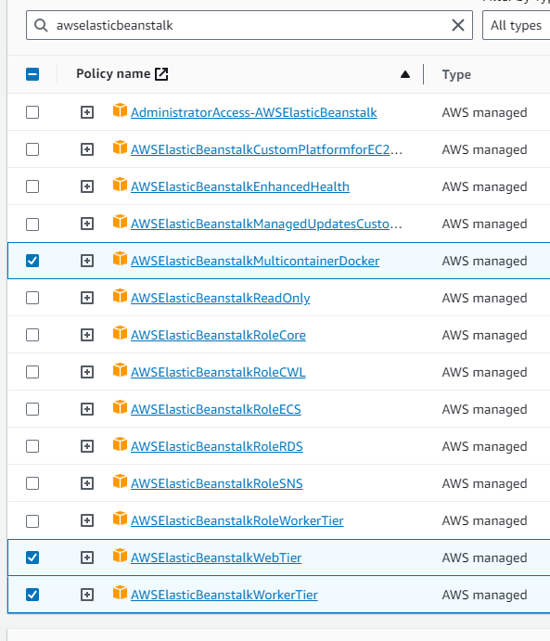The image size is (550, 641).
Task: Click the Type column header
Action: click(456, 74)
